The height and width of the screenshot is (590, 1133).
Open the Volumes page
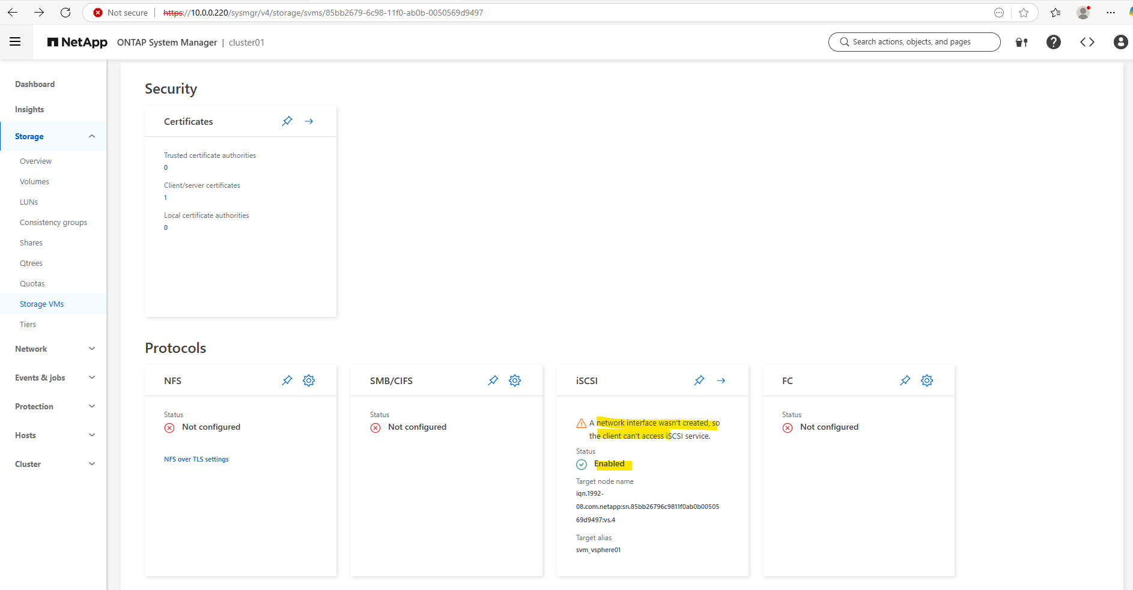35,182
